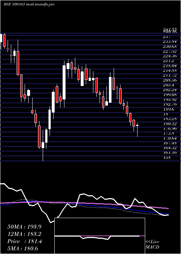
Task: Click the '5MA : 180.6' readout
Action: [22, 249]
